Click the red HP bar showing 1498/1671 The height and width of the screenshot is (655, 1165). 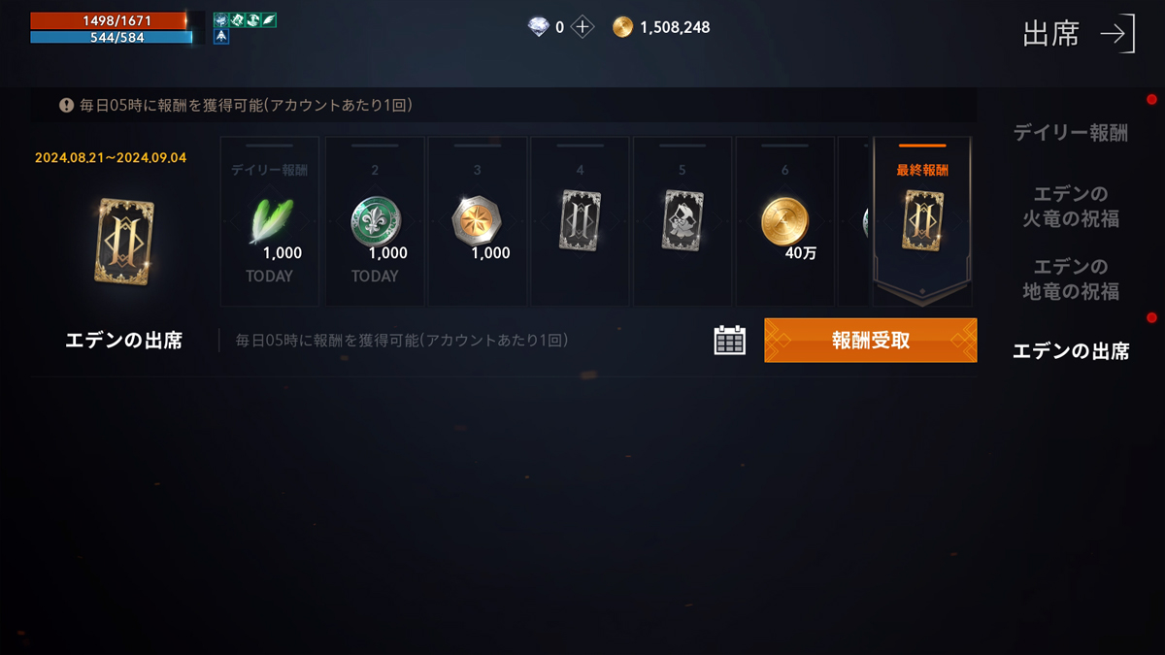click(109, 20)
